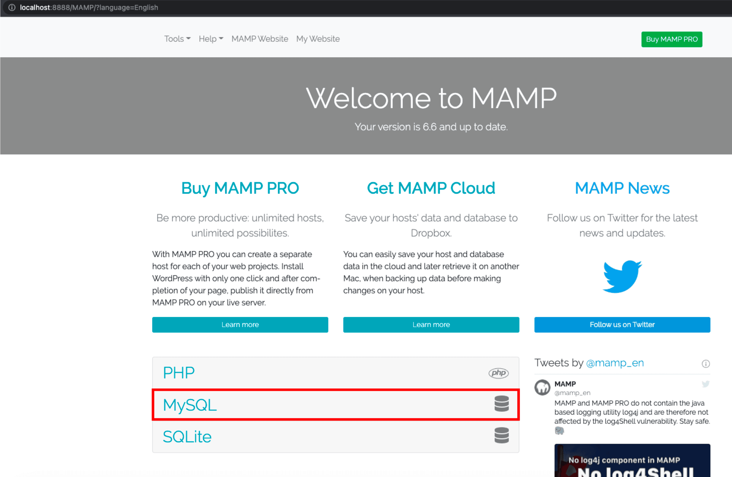Image resolution: width=732 pixels, height=477 pixels.
Task: Open the Help dropdown menu
Action: 211,39
